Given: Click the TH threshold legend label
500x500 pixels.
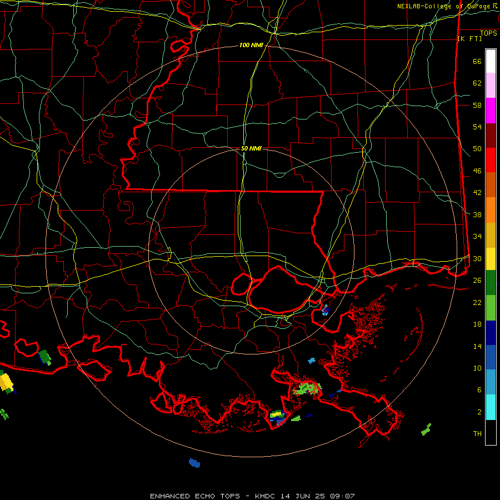Looking at the screenshot, I should click(x=477, y=434).
